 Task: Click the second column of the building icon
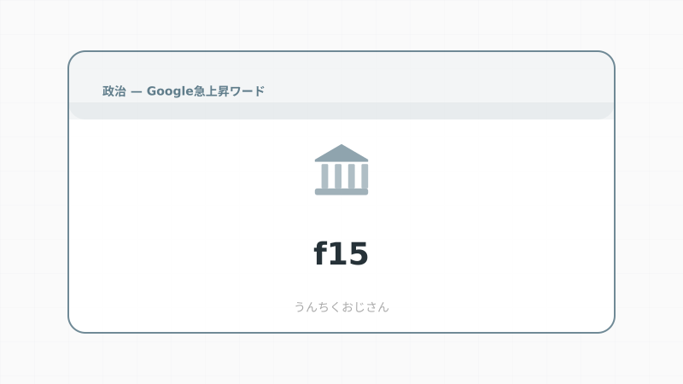337,176
